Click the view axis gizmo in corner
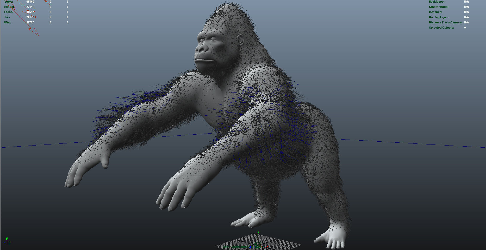This screenshot has height=250, width=486. (x=8, y=241)
